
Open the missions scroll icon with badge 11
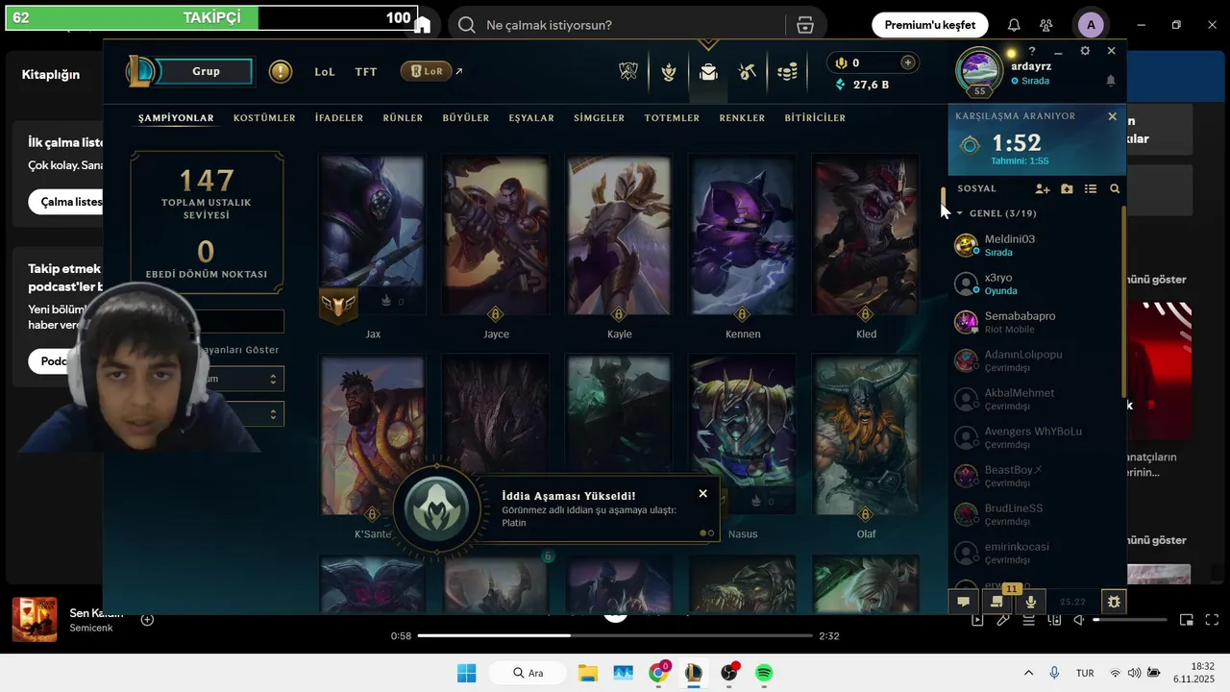coord(997,602)
